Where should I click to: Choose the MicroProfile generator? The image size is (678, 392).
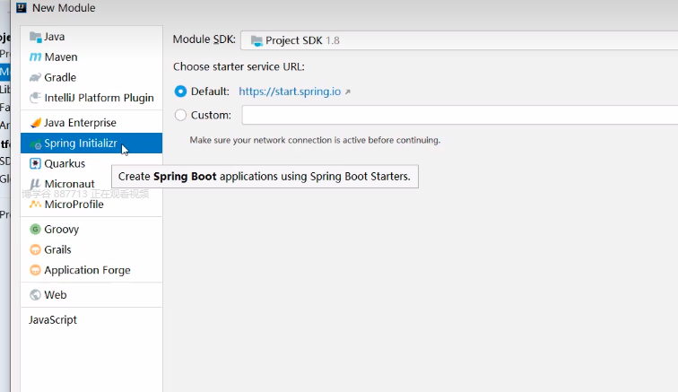[x=91, y=205]
